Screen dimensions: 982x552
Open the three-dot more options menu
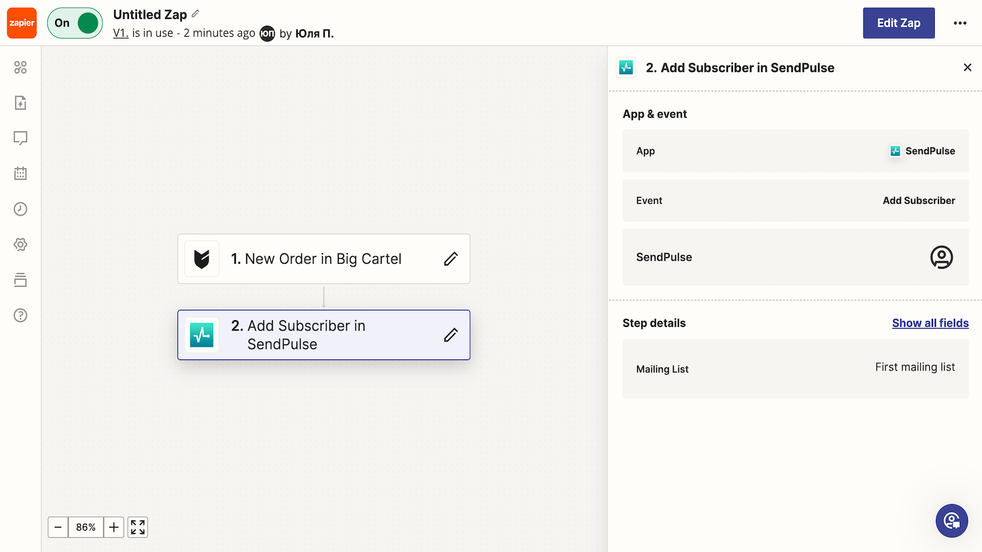tap(960, 23)
